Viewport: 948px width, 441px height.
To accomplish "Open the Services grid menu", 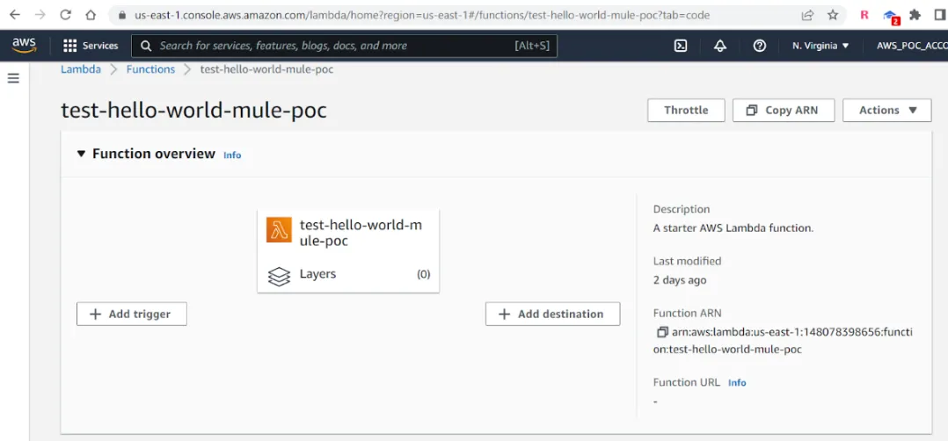I will (x=91, y=46).
